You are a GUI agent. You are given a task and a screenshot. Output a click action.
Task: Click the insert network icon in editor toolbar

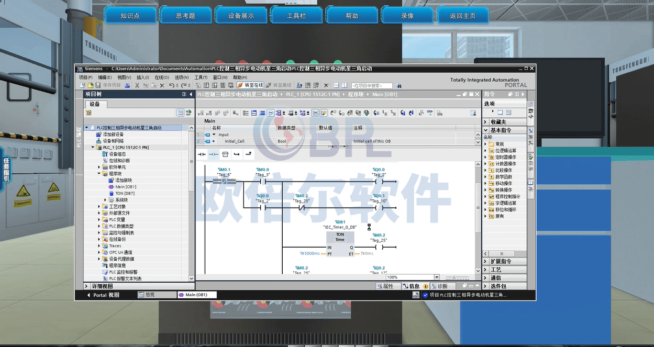tap(201, 113)
